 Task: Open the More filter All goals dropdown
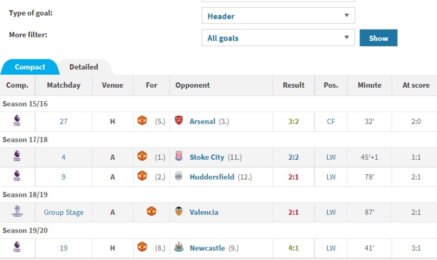click(x=278, y=38)
